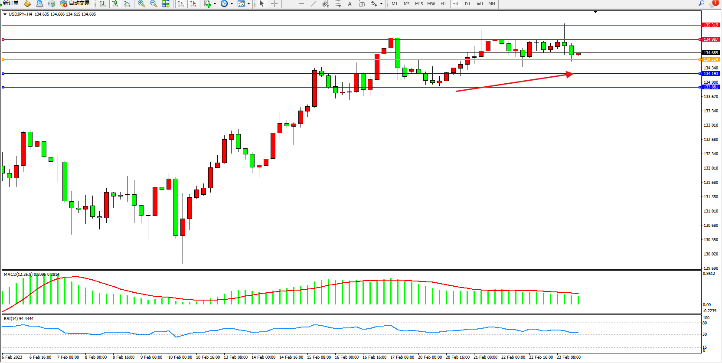Image resolution: width=722 pixels, height=363 pixels.
Task: Toggle candlestick chart display mode
Action: tap(115, 4)
